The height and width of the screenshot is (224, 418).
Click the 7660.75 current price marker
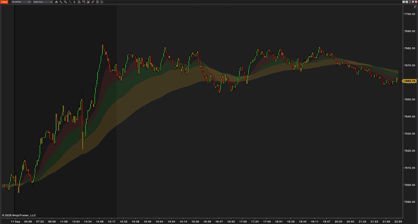pyautogui.click(x=409, y=81)
